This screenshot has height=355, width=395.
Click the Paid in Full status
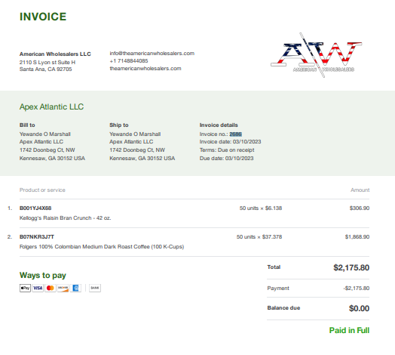350,330
